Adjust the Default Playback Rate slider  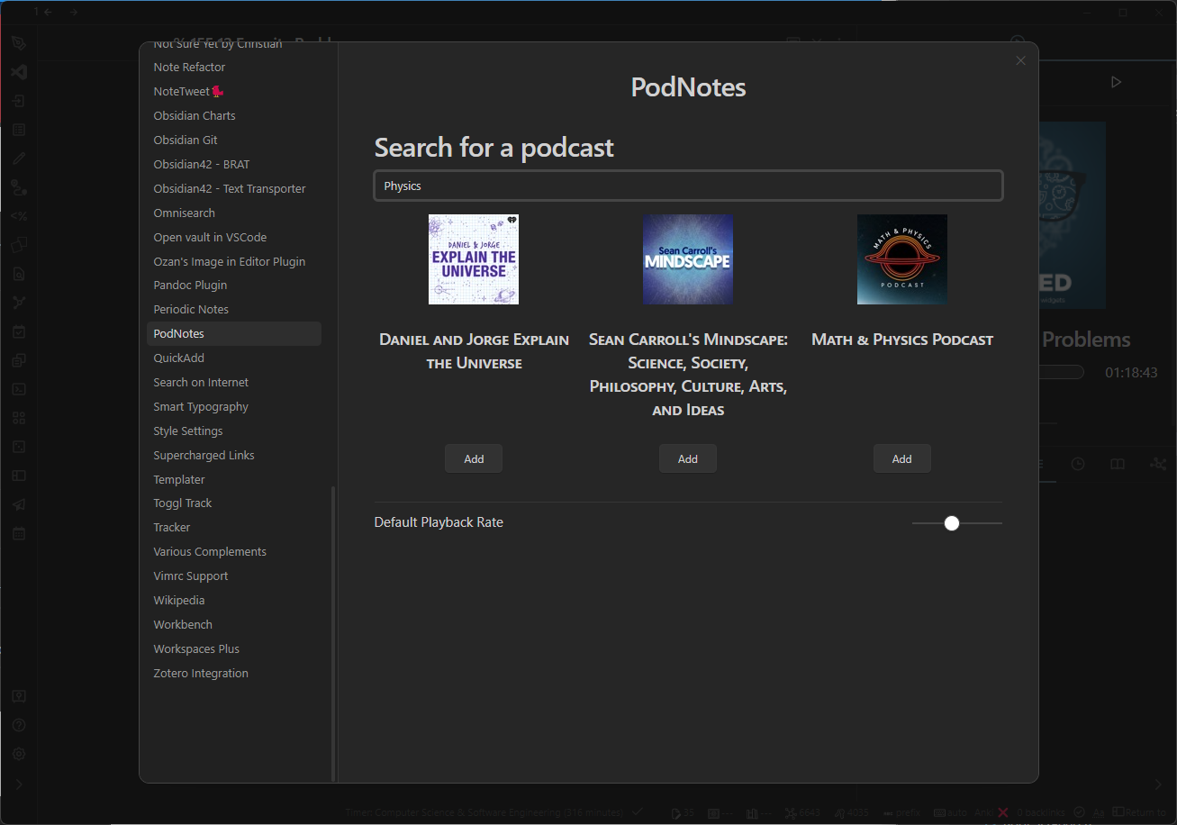pos(952,522)
